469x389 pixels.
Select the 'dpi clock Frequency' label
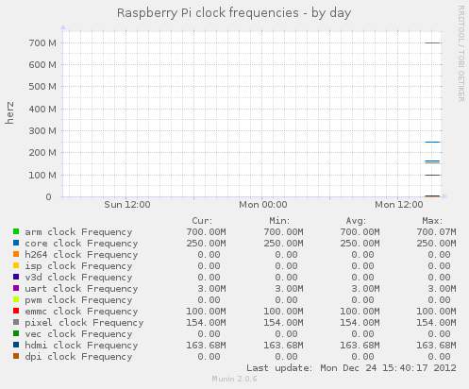coord(78,357)
